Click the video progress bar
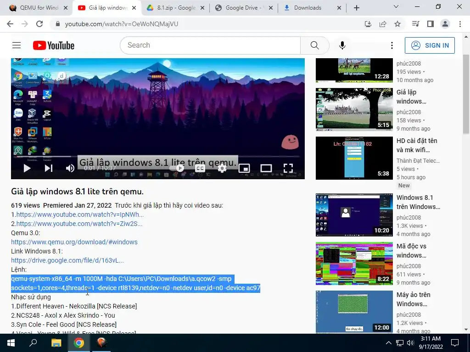470x352 pixels. pyautogui.click(x=158, y=157)
